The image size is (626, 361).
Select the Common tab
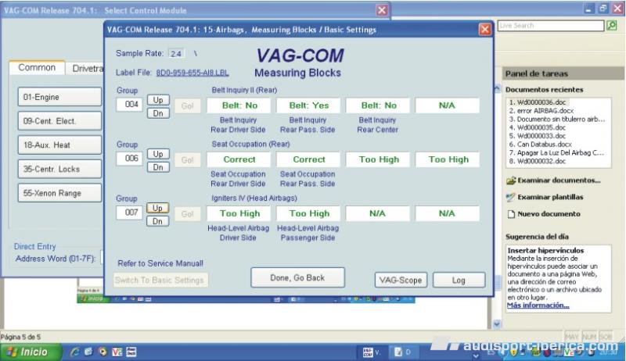[37, 68]
